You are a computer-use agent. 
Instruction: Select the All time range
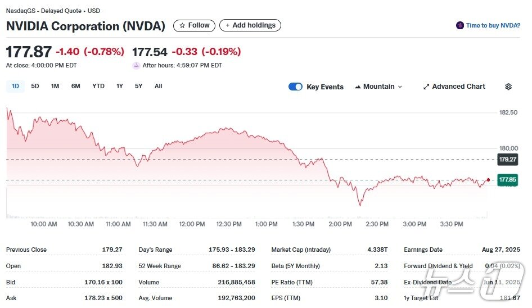click(x=158, y=87)
